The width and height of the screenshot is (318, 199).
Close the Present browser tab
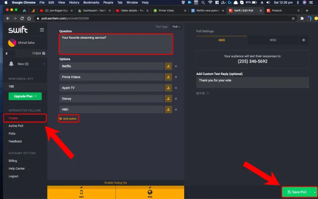pyautogui.click(x=299, y=10)
